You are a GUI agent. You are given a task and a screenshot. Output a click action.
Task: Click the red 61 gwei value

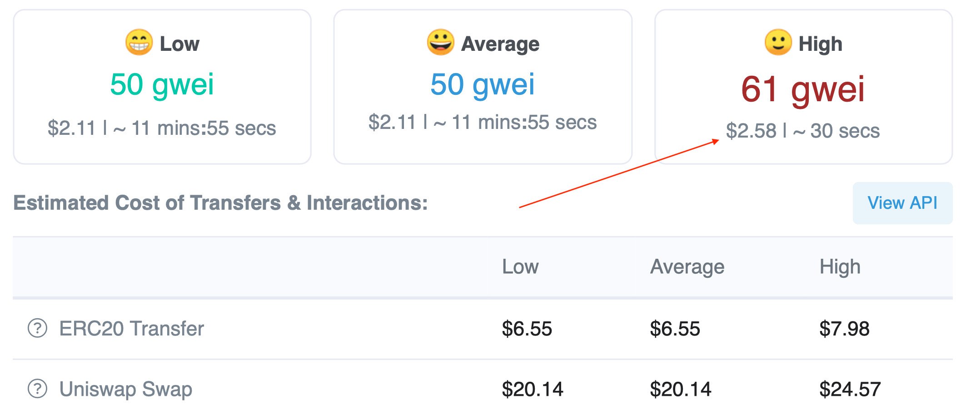803,89
